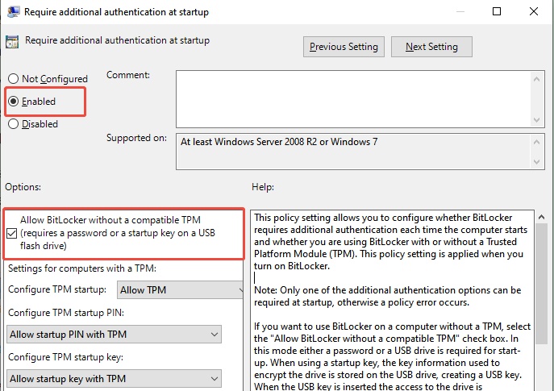The width and height of the screenshot is (554, 391).
Task: Open the Configure TPM startup PIN dropdown
Action: pos(115,334)
